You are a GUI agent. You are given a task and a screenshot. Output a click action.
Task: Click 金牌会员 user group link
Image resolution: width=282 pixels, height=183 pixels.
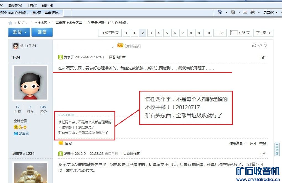click(20, 121)
